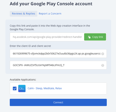Uncheck the Calm application checkbox
Screen dimensions: 116x112
pos(15,88)
